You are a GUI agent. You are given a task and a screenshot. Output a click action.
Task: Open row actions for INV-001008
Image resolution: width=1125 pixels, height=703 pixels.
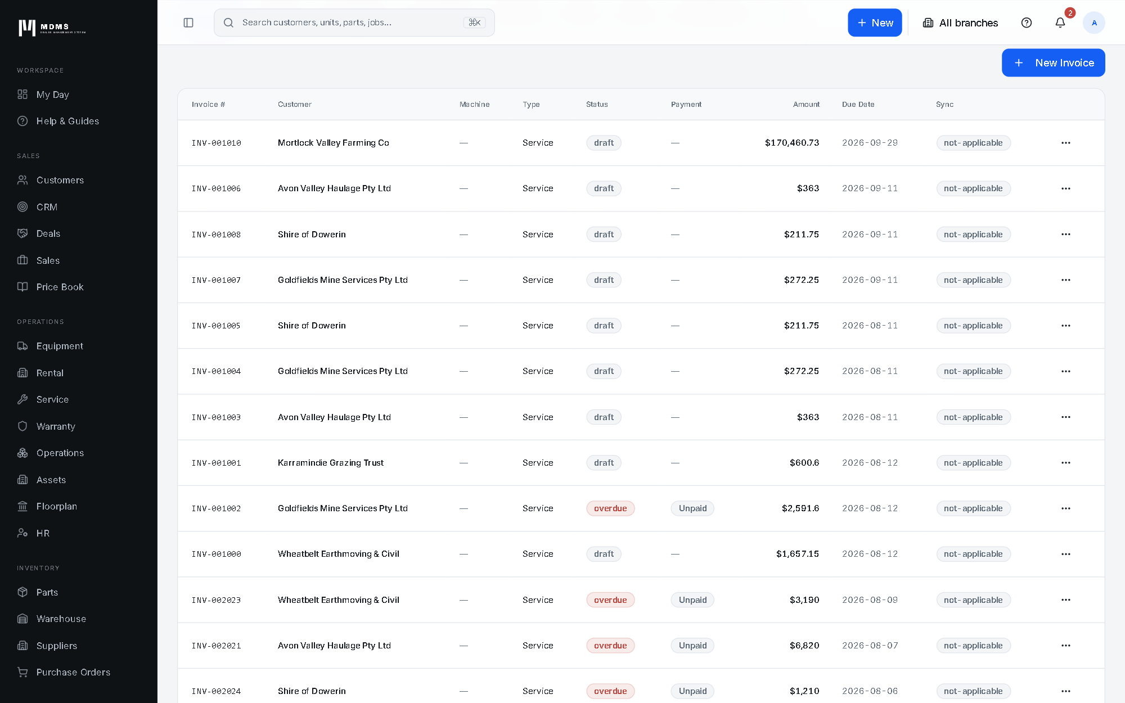[x=1066, y=234]
